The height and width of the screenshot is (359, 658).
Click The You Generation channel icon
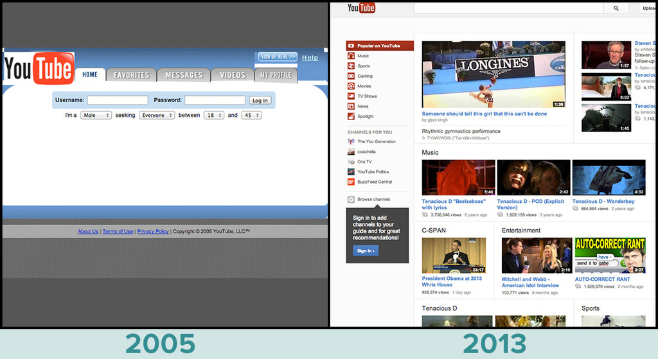[x=351, y=141]
